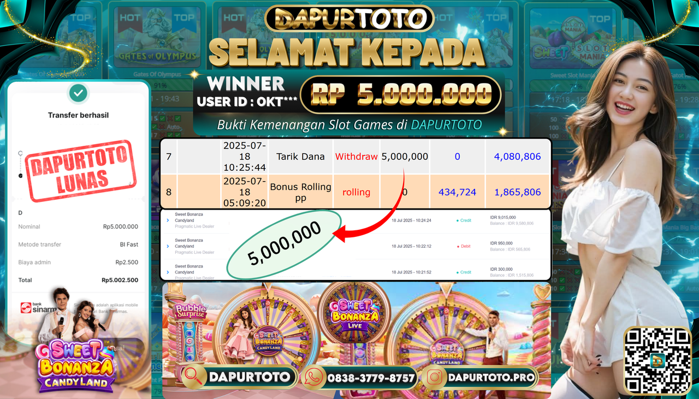Click the Bubble Surprise logo
Viewport: 699px width, 399px height.
pos(190,311)
